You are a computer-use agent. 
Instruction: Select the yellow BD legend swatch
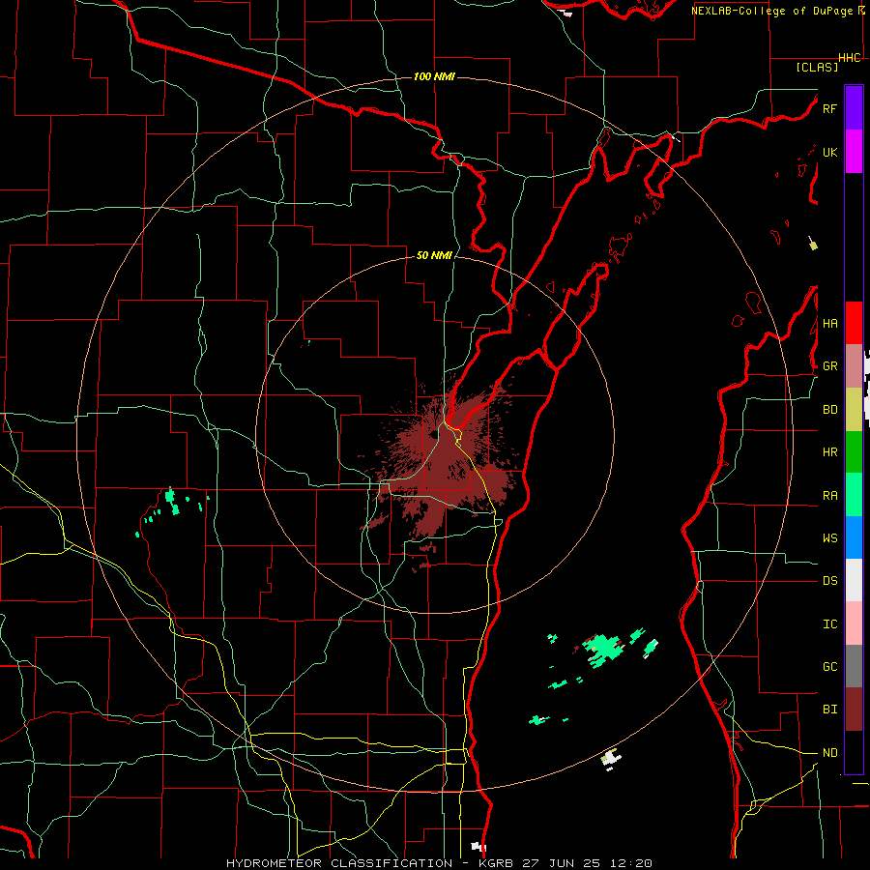(x=854, y=410)
